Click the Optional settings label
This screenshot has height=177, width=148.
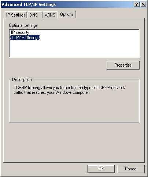23,25
